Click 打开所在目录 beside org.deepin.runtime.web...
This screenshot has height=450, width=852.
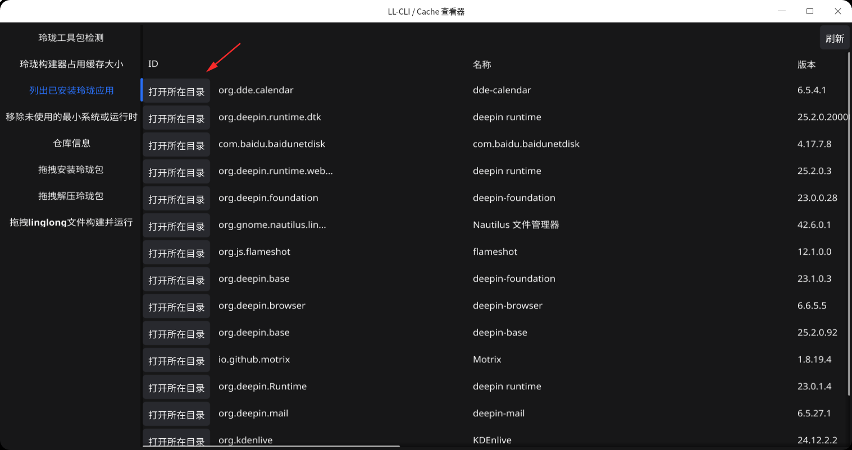coord(176,172)
